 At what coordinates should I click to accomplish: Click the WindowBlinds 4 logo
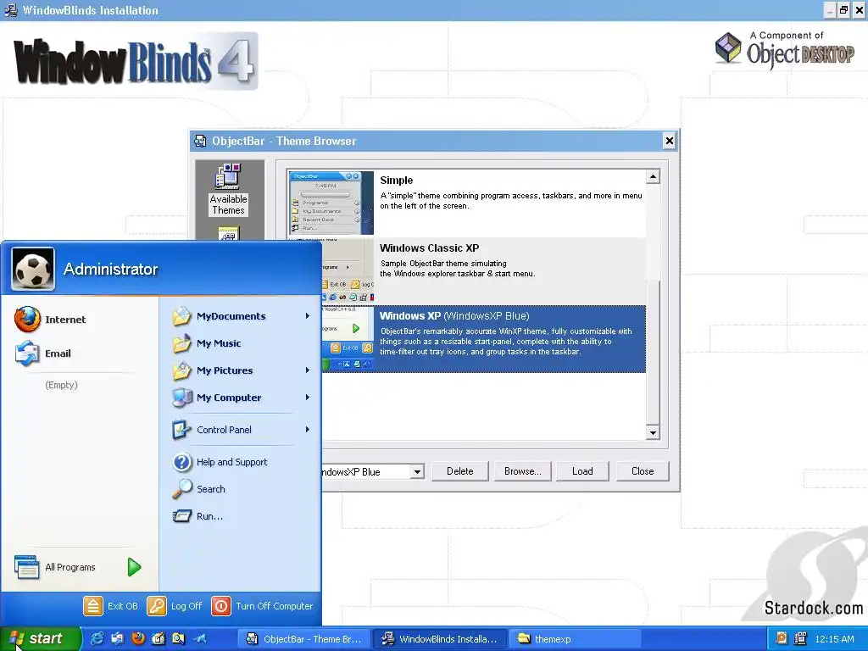[136, 61]
